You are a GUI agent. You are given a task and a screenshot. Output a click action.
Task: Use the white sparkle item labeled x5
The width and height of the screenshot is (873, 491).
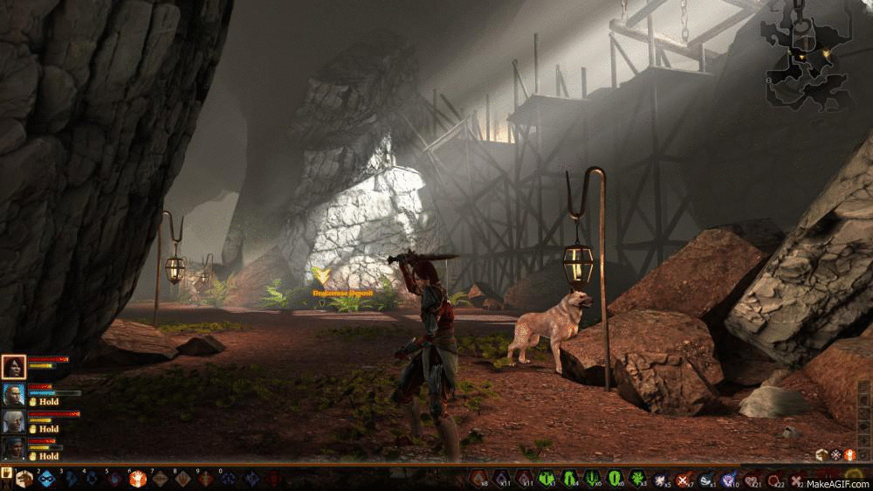click(x=660, y=479)
